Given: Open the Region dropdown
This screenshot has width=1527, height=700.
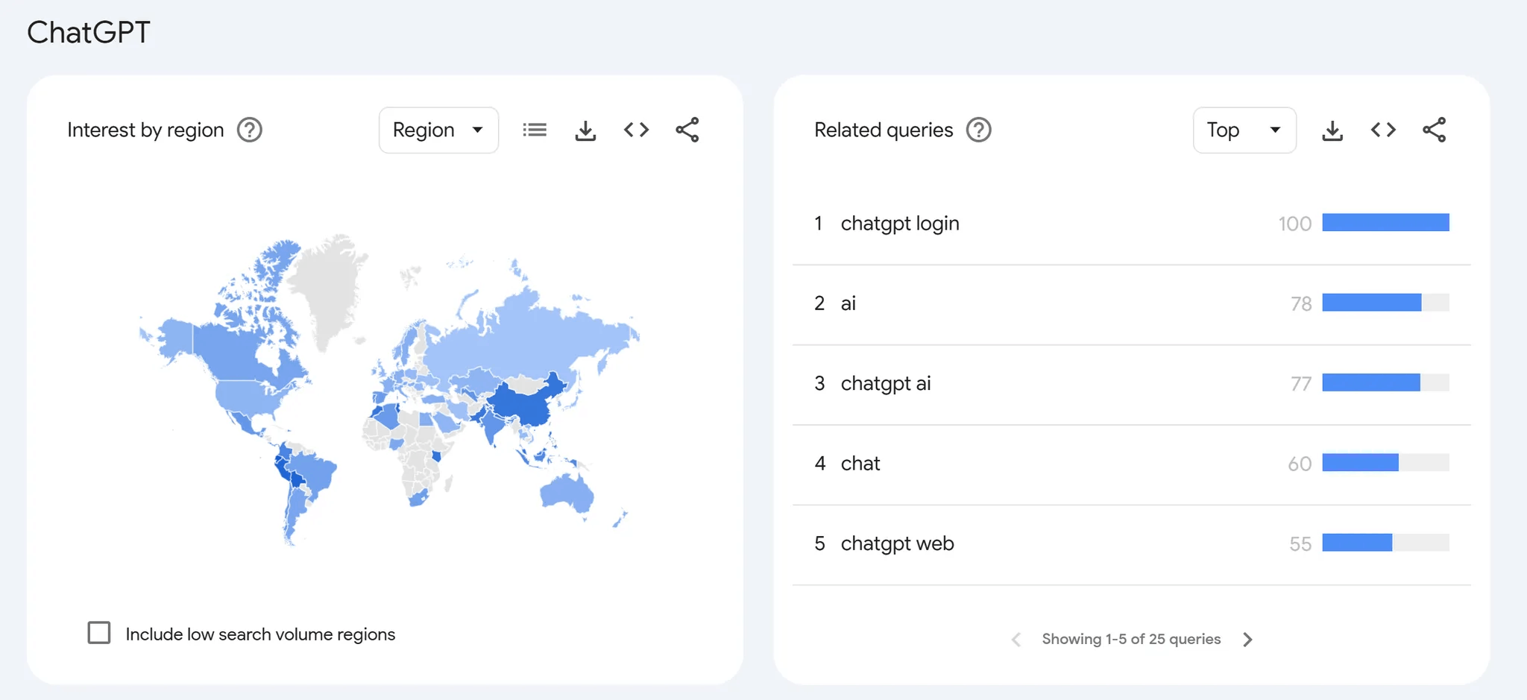Looking at the screenshot, I should tap(438, 130).
